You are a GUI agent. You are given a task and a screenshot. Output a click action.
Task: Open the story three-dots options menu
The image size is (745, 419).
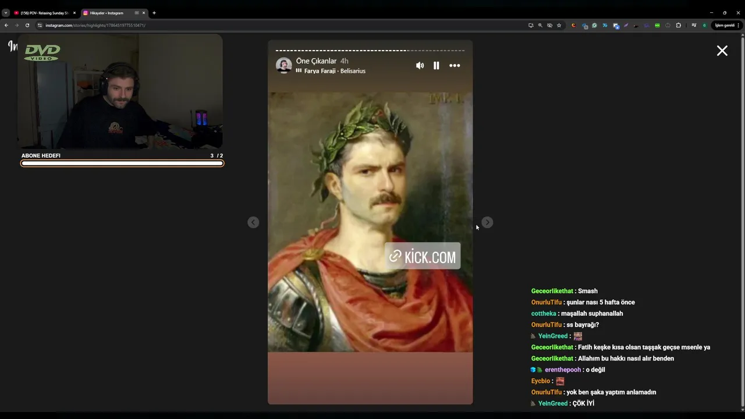[455, 66]
